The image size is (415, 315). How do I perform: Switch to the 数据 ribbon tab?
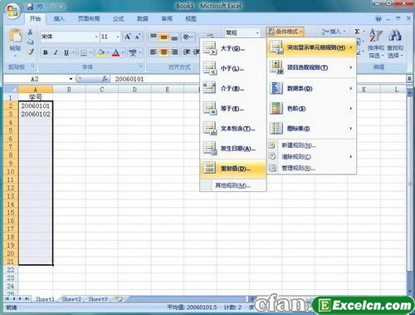143,18
